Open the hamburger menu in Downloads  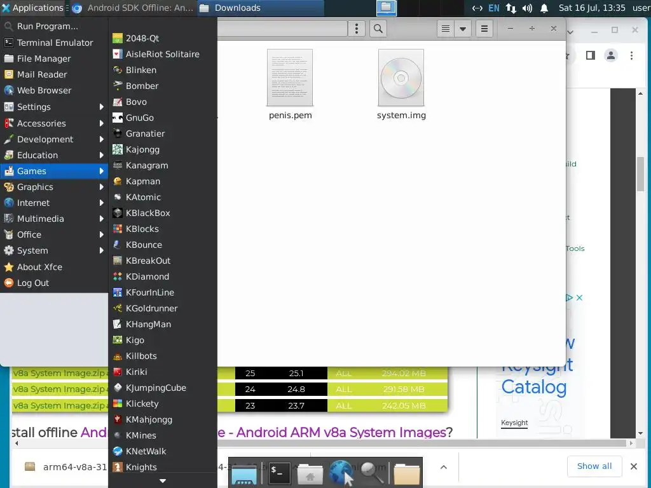(x=484, y=29)
